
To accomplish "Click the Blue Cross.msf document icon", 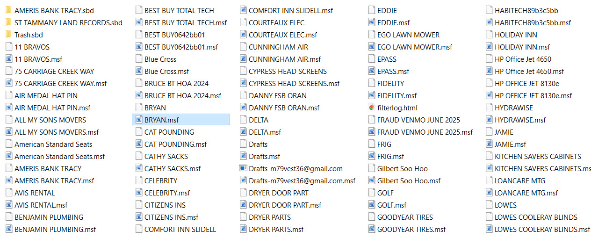I will click(x=138, y=71).
